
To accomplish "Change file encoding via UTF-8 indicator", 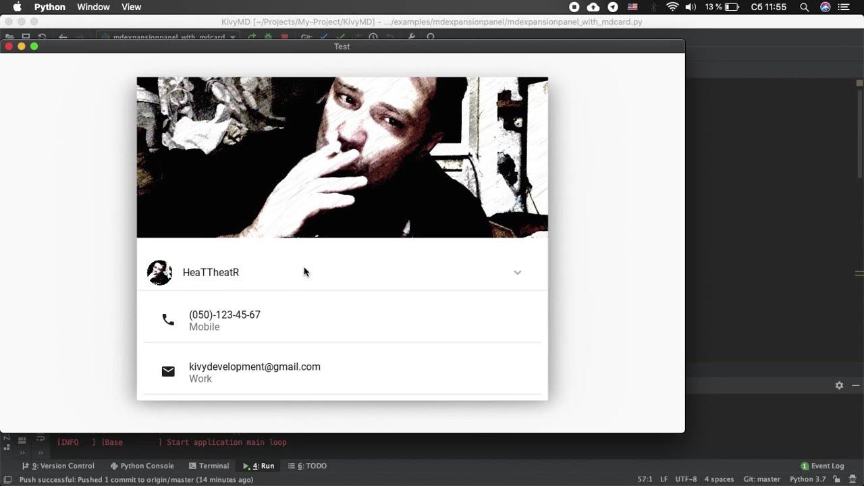I will click(686, 480).
